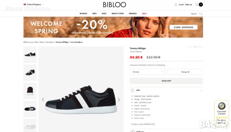Click the Log in / Sign up link

coord(185,4)
